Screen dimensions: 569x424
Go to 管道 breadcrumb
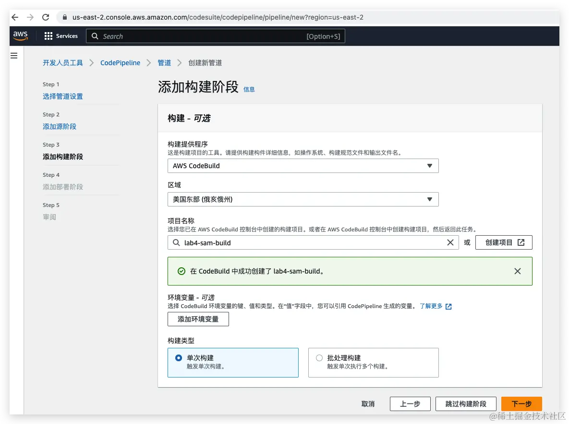[x=164, y=63]
